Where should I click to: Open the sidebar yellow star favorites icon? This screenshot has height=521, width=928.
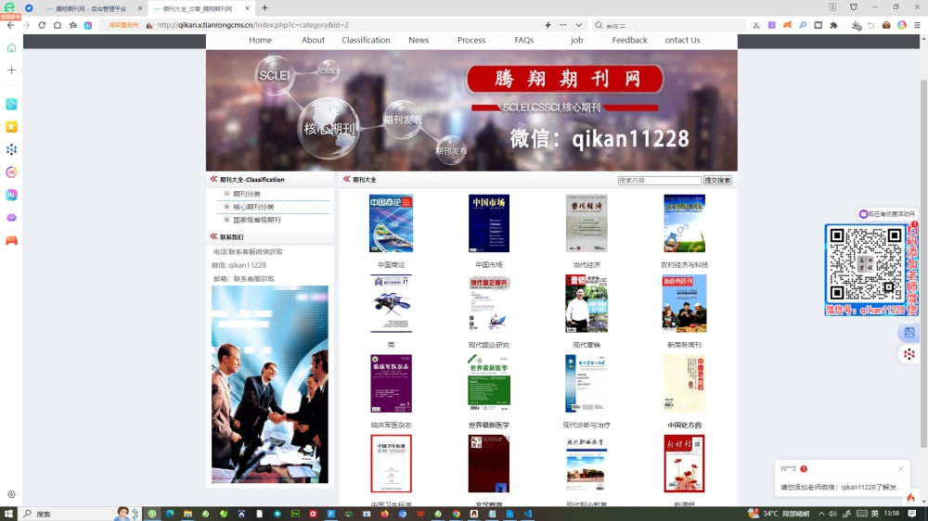[x=11, y=127]
